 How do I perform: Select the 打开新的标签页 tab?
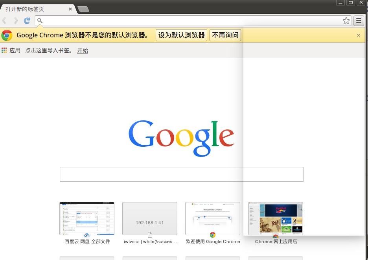click(38, 9)
